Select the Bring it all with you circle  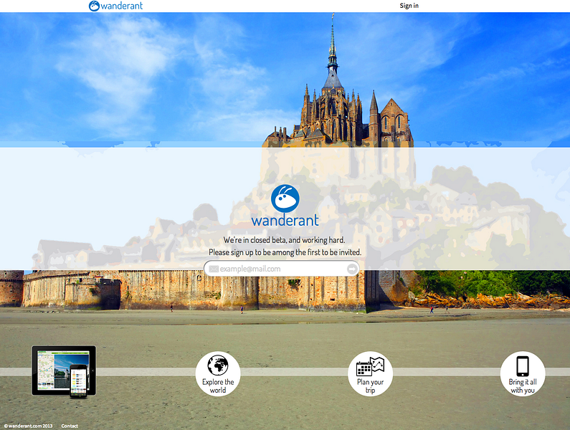[x=523, y=373]
